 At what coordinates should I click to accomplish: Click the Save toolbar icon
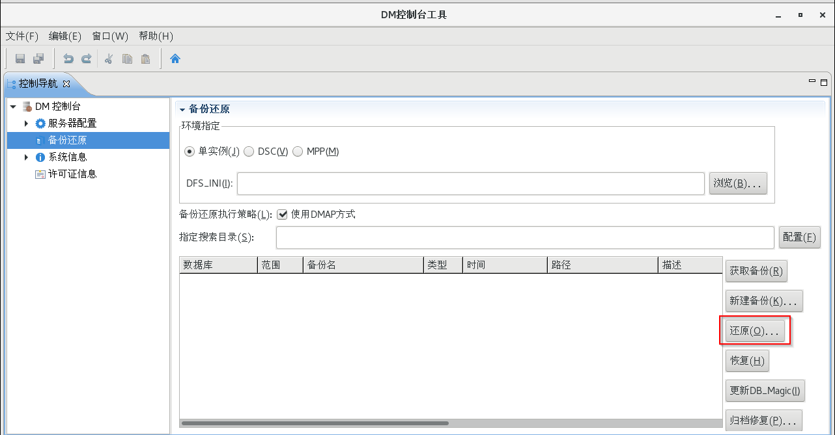[x=20, y=59]
